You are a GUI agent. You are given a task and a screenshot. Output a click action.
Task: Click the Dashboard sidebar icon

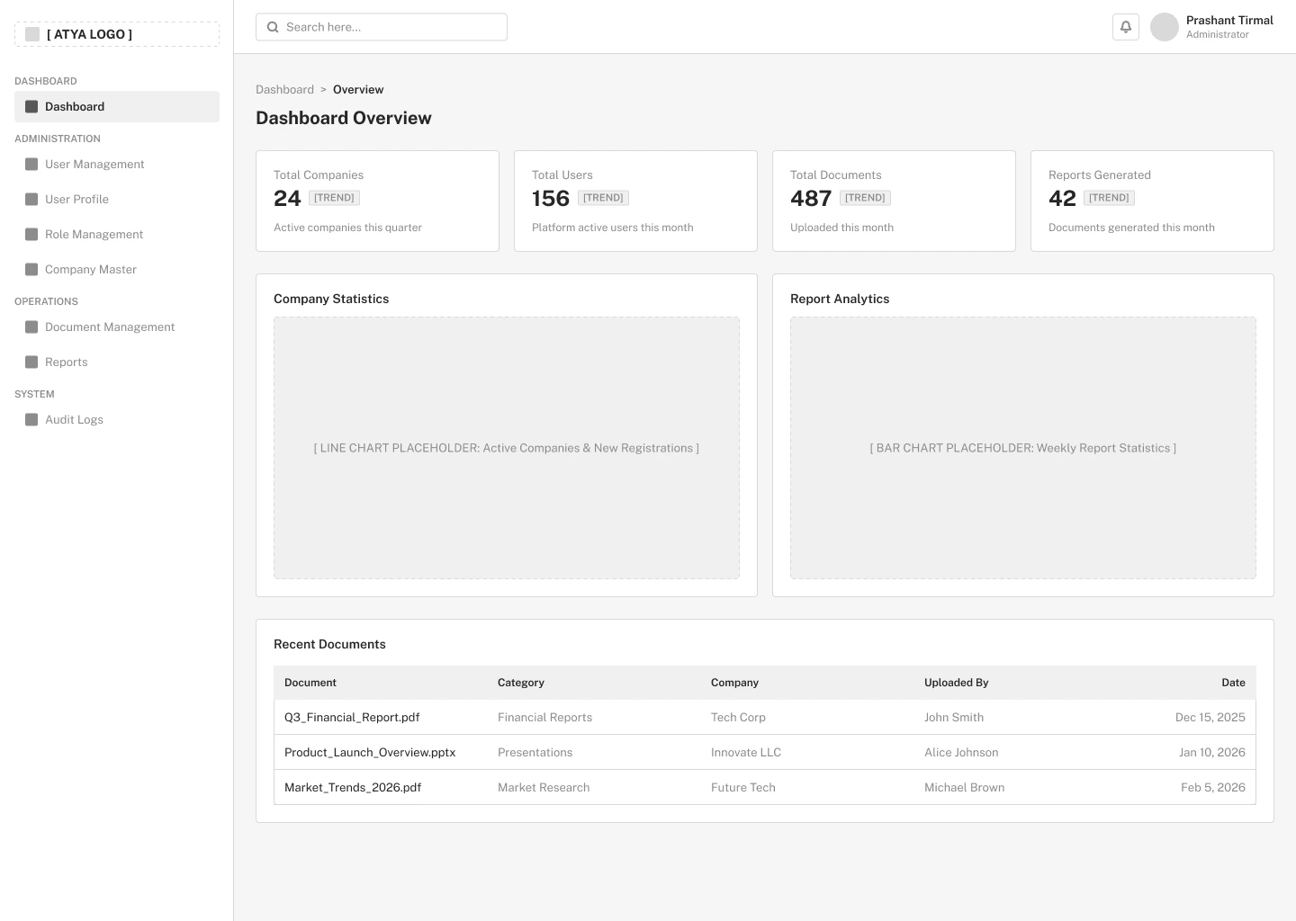coord(31,106)
